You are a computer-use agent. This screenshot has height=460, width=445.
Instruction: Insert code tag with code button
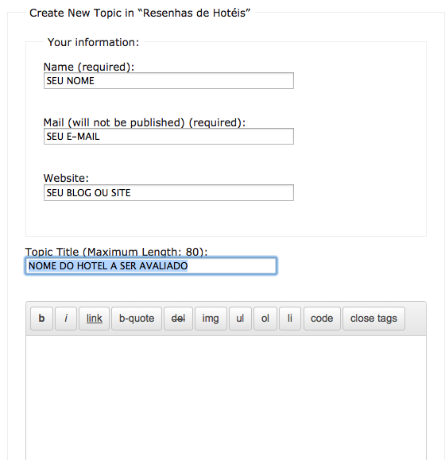322,319
